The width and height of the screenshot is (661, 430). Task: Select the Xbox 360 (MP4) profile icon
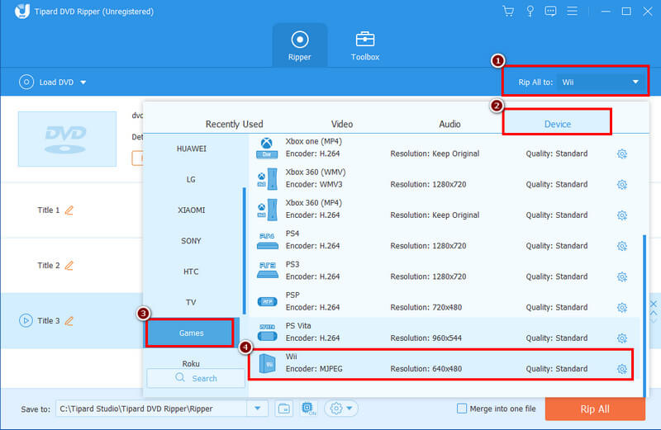(x=266, y=210)
